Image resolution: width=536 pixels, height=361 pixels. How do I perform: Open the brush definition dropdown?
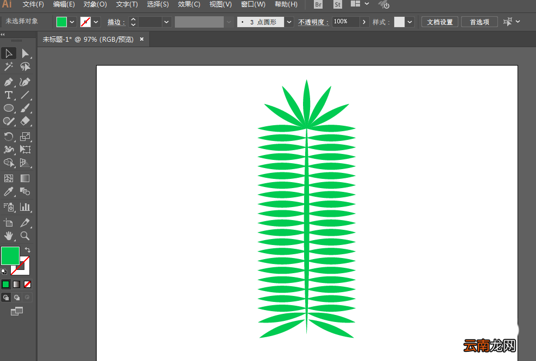pos(289,22)
